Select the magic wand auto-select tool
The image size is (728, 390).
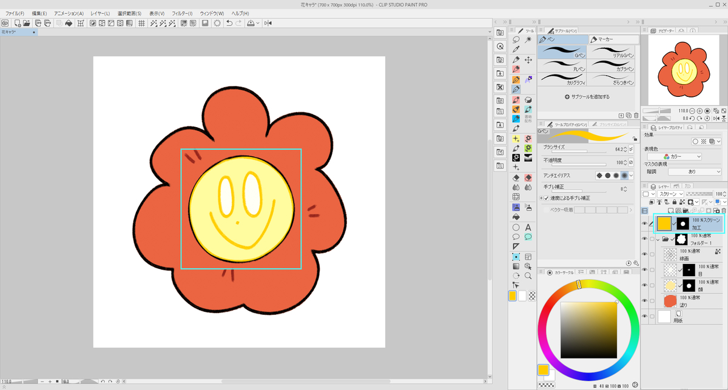click(528, 39)
